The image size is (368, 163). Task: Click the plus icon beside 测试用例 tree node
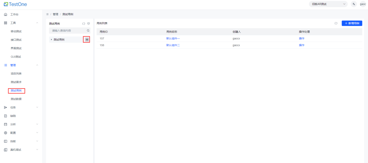click(87, 40)
